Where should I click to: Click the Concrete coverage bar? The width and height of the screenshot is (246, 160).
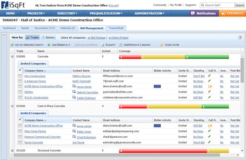(x=173, y=56)
